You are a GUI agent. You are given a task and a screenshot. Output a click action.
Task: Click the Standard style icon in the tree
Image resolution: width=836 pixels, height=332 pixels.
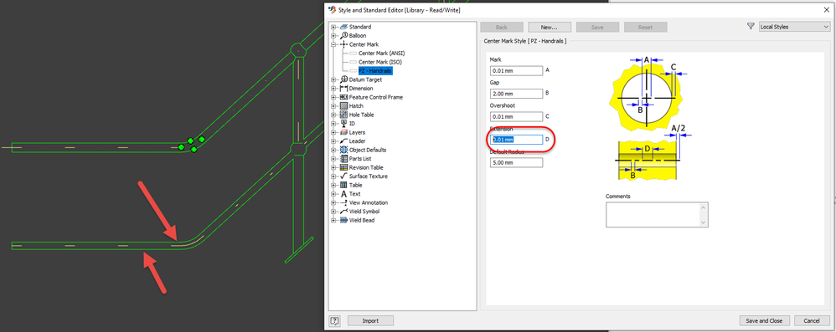pyautogui.click(x=343, y=27)
